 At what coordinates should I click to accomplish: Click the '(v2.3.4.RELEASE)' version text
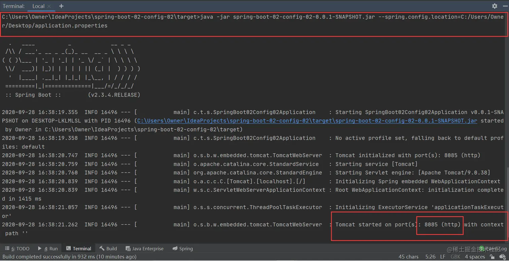click(x=114, y=95)
